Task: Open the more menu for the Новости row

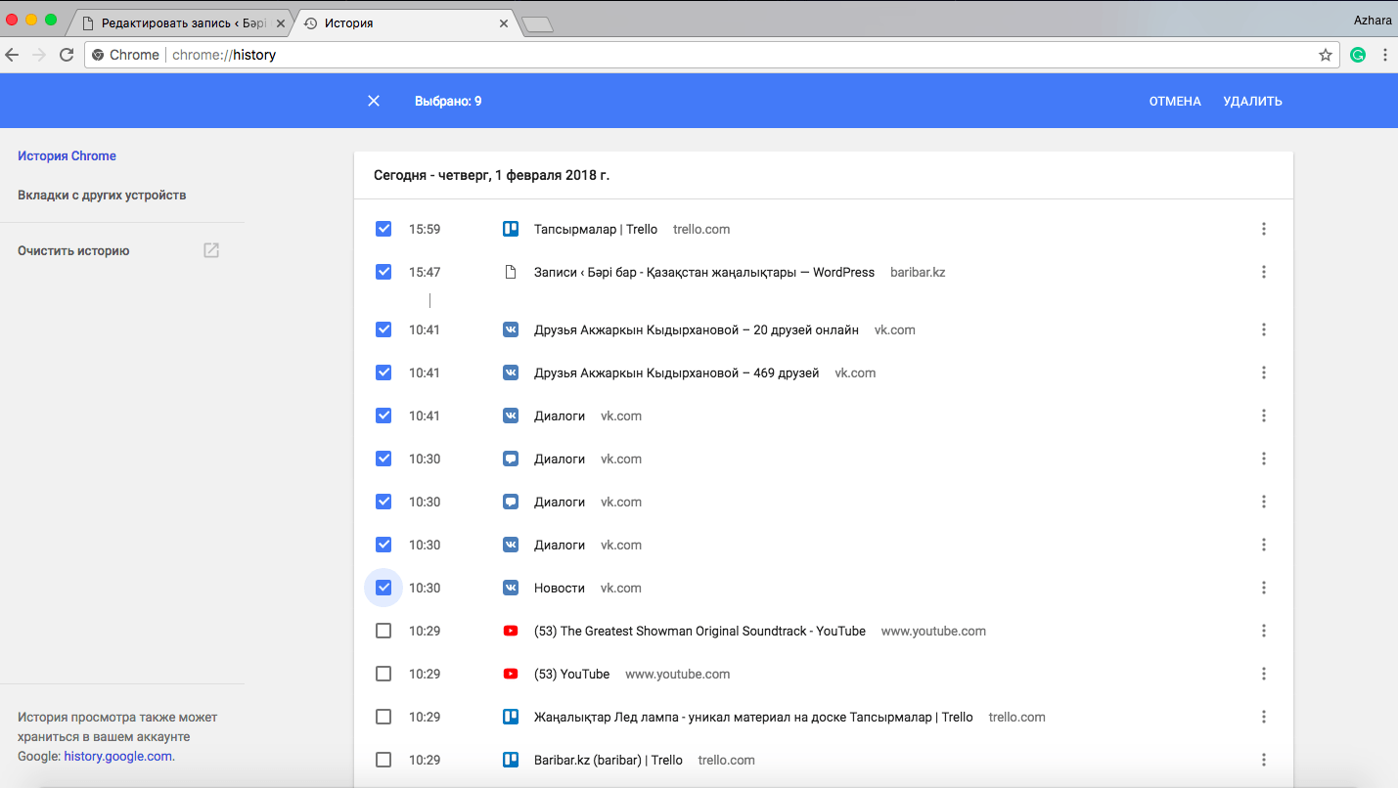Action: pos(1264,588)
